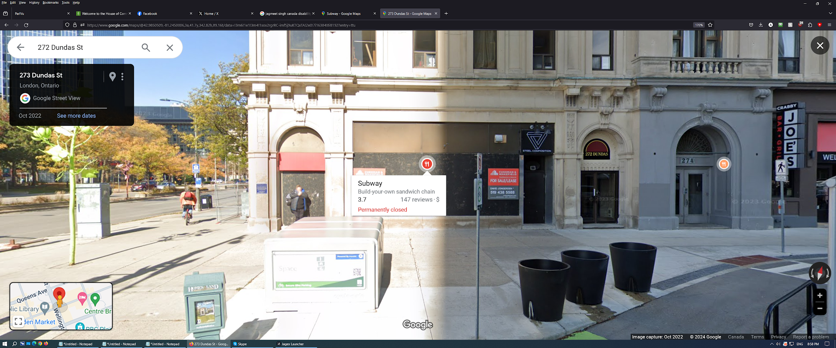Click the green extension icon in toolbar
Screen dimensions: 836x348
[x=780, y=25]
